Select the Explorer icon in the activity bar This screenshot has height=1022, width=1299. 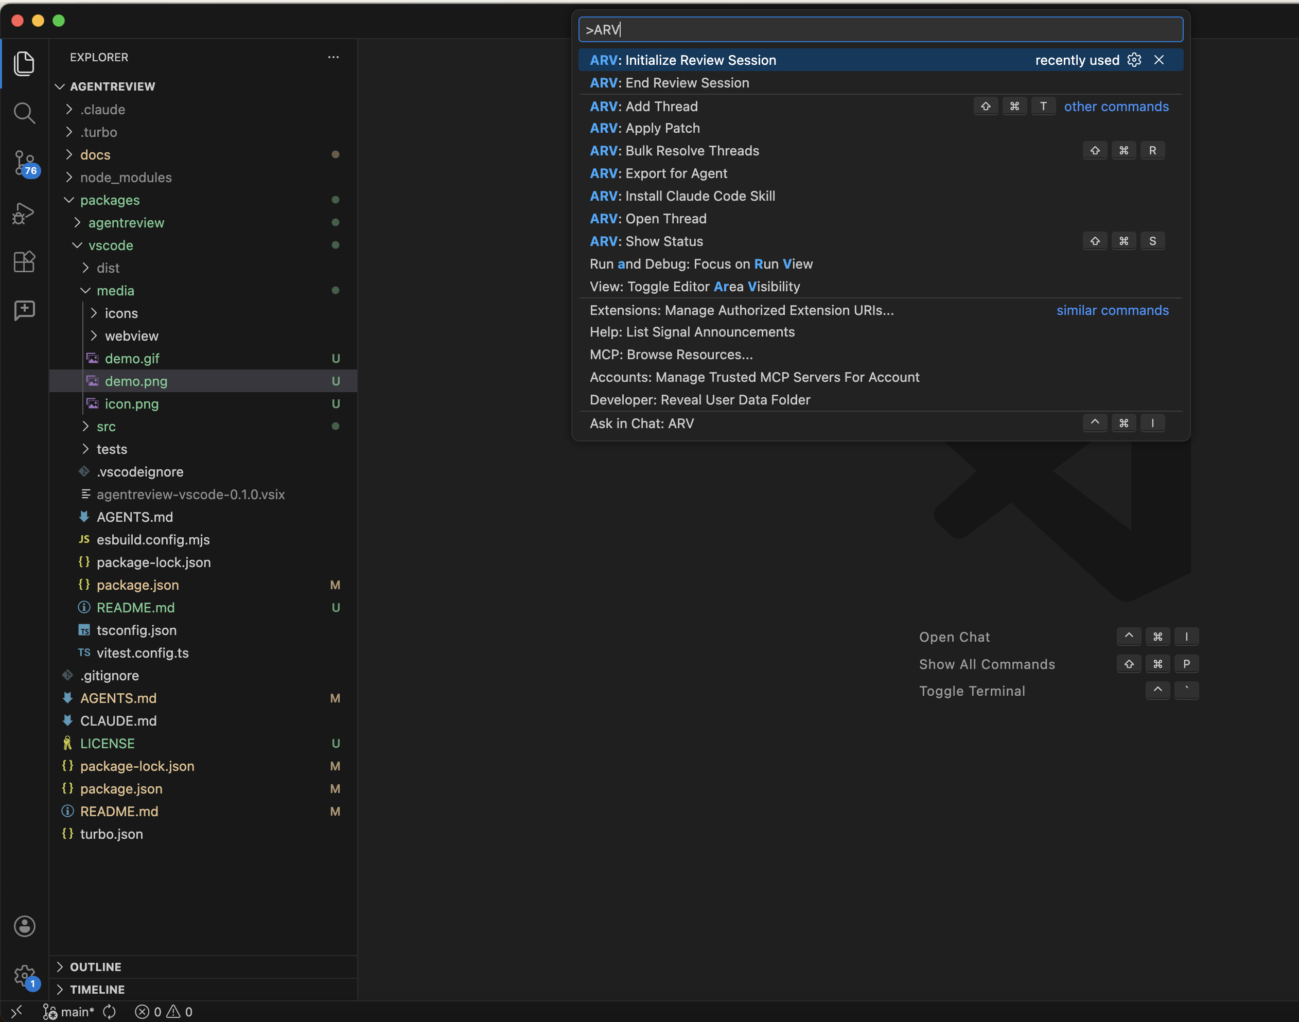point(25,63)
